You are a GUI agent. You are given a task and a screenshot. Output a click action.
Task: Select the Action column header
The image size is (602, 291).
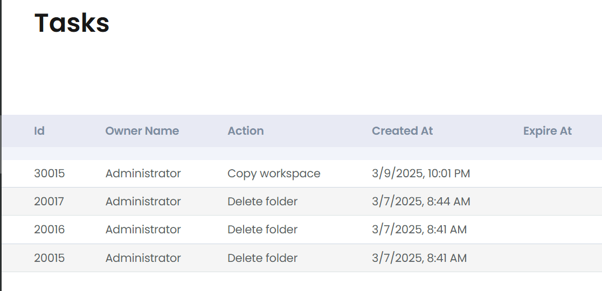[246, 131]
